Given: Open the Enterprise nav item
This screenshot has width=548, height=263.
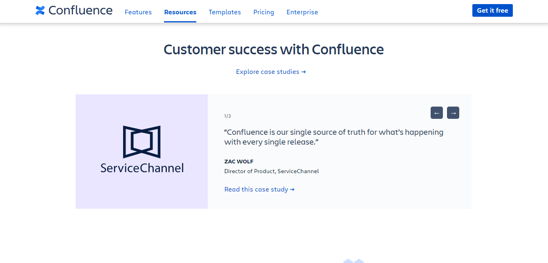Looking at the screenshot, I should coord(302,12).
